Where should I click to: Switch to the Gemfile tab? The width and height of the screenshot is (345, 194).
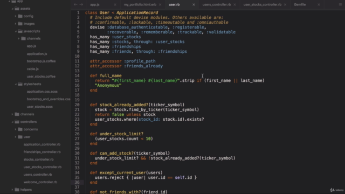pyautogui.click(x=300, y=5)
